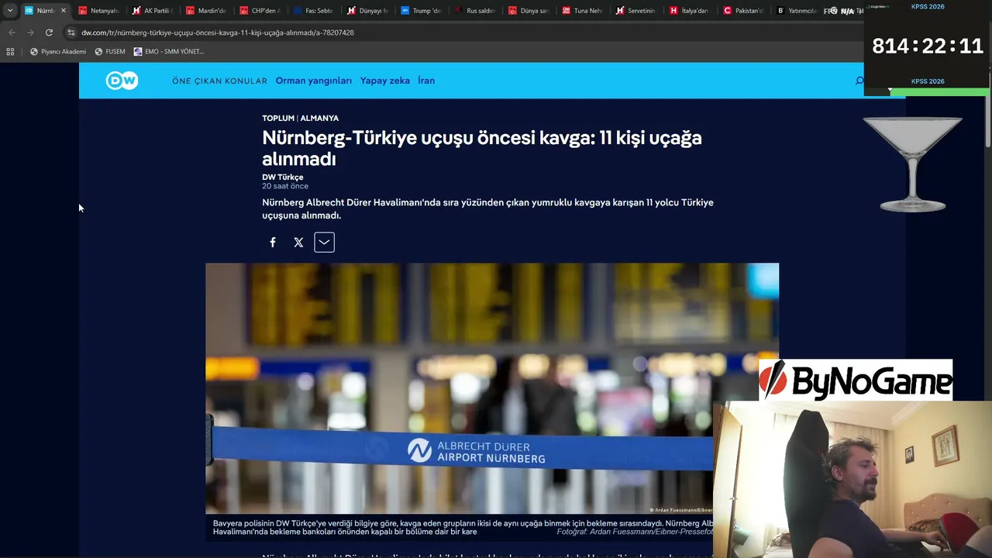Switch to the Trump 'de tab

pyautogui.click(x=421, y=11)
